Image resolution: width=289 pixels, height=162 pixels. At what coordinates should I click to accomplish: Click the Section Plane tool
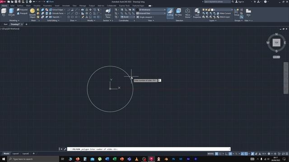coord(108,13)
